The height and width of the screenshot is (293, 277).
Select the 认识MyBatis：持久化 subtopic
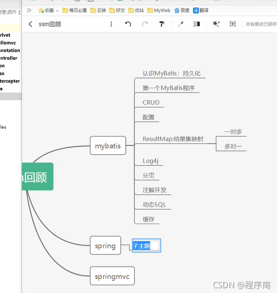pyautogui.click(x=171, y=73)
